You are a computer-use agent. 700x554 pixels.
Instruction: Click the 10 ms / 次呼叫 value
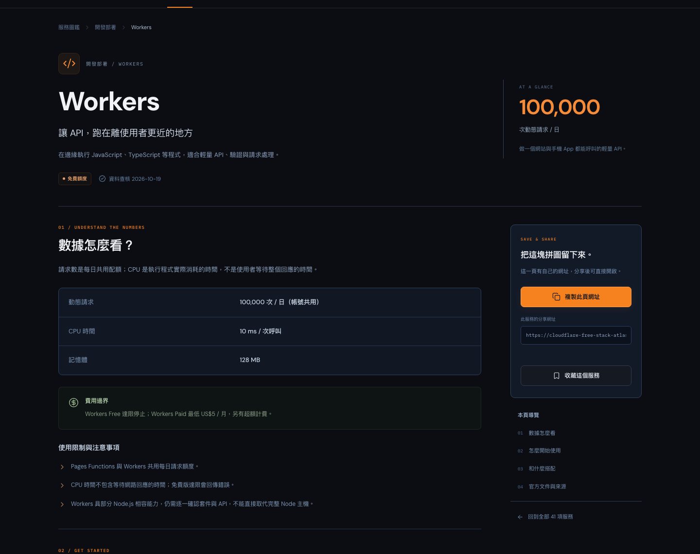261,331
